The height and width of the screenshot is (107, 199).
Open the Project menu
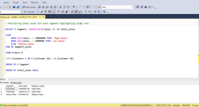16,3
